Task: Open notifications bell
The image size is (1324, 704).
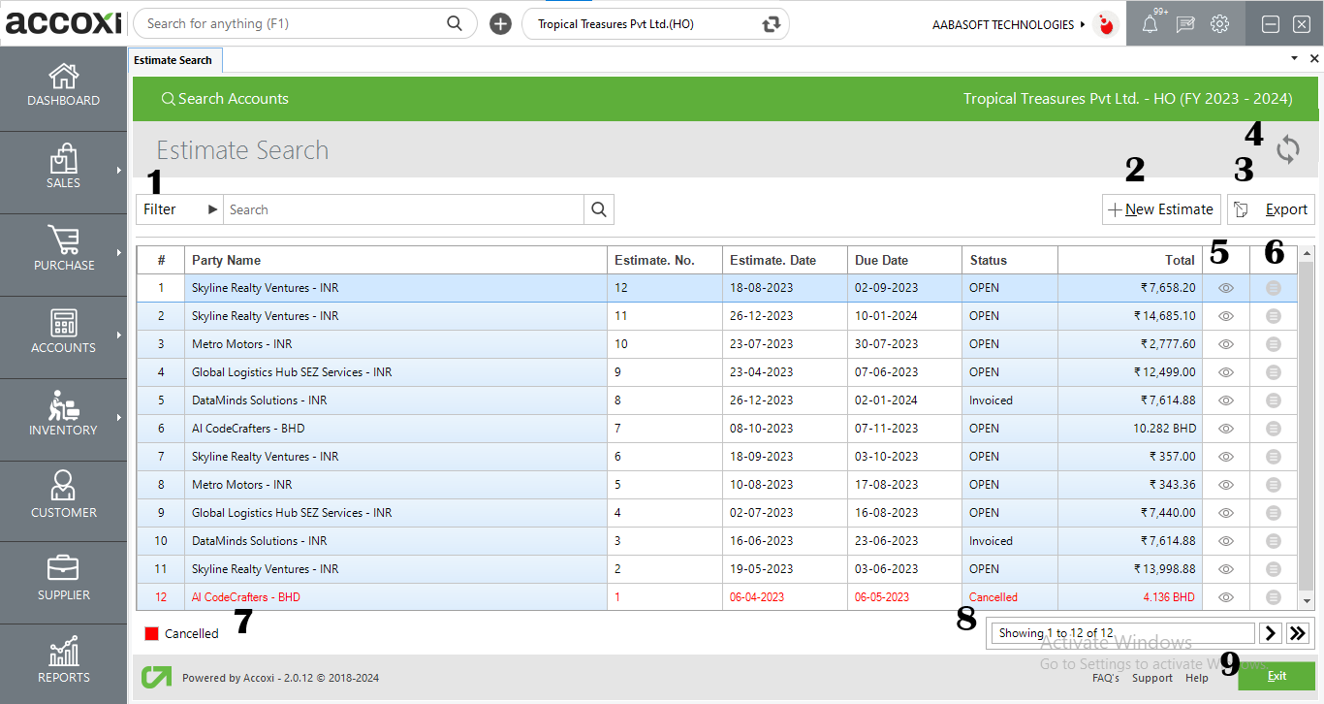Action: click(x=1150, y=23)
